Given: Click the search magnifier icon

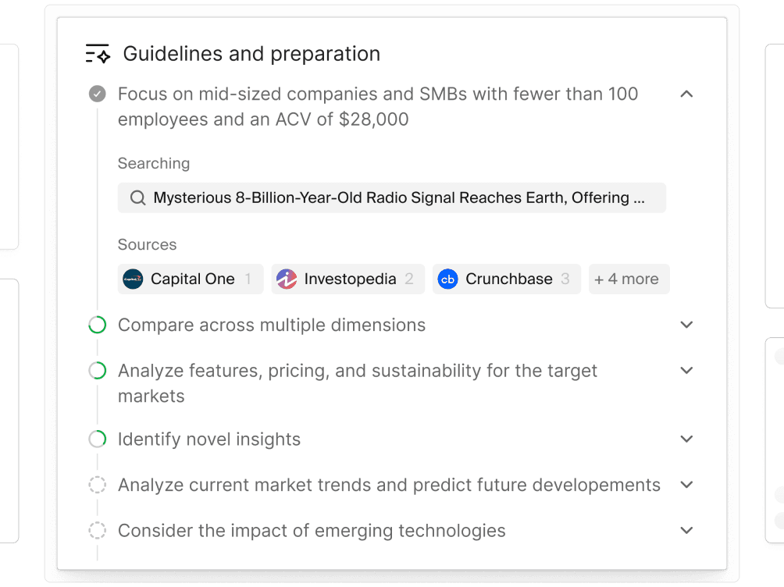Looking at the screenshot, I should [x=137, y=198].
